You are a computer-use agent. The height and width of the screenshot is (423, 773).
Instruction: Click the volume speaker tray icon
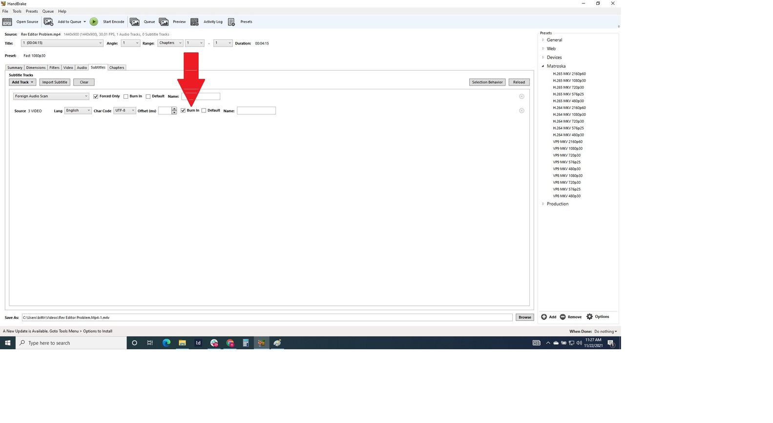tap(579, 343)
